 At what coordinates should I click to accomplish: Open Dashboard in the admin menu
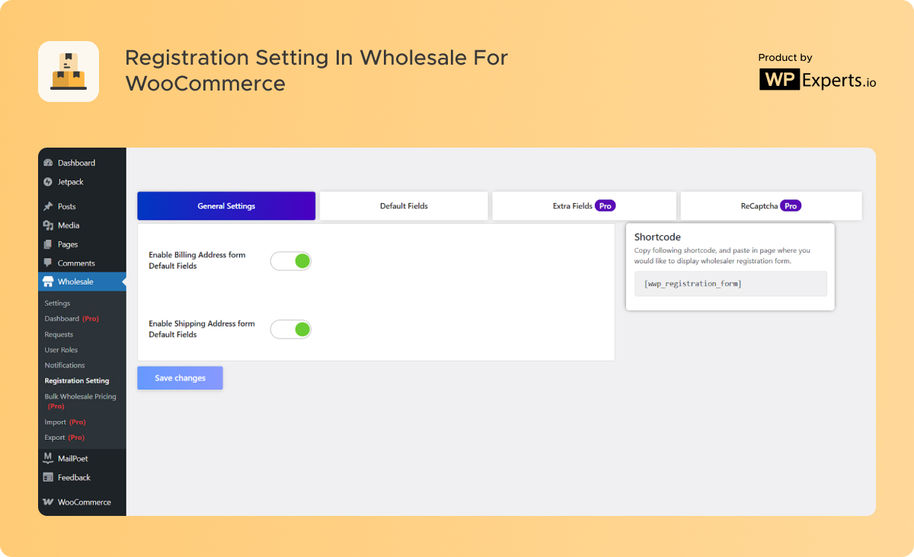point(76,163)
